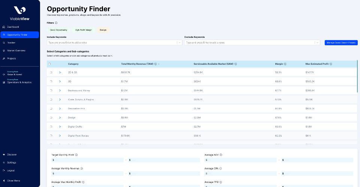Viewport: 360px width, 187px height.
Task: Click the Category column header
Action: [73, 64]
